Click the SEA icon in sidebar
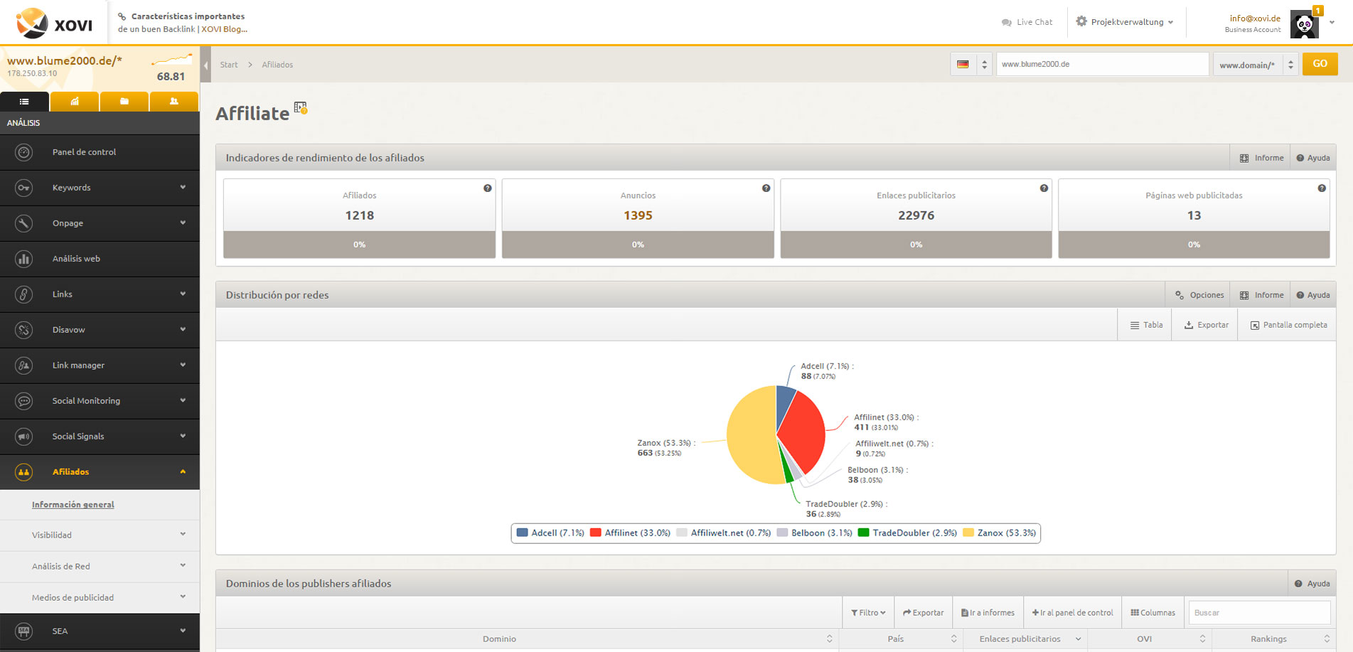Screen dimensions: 1353x652 point(24,631)
